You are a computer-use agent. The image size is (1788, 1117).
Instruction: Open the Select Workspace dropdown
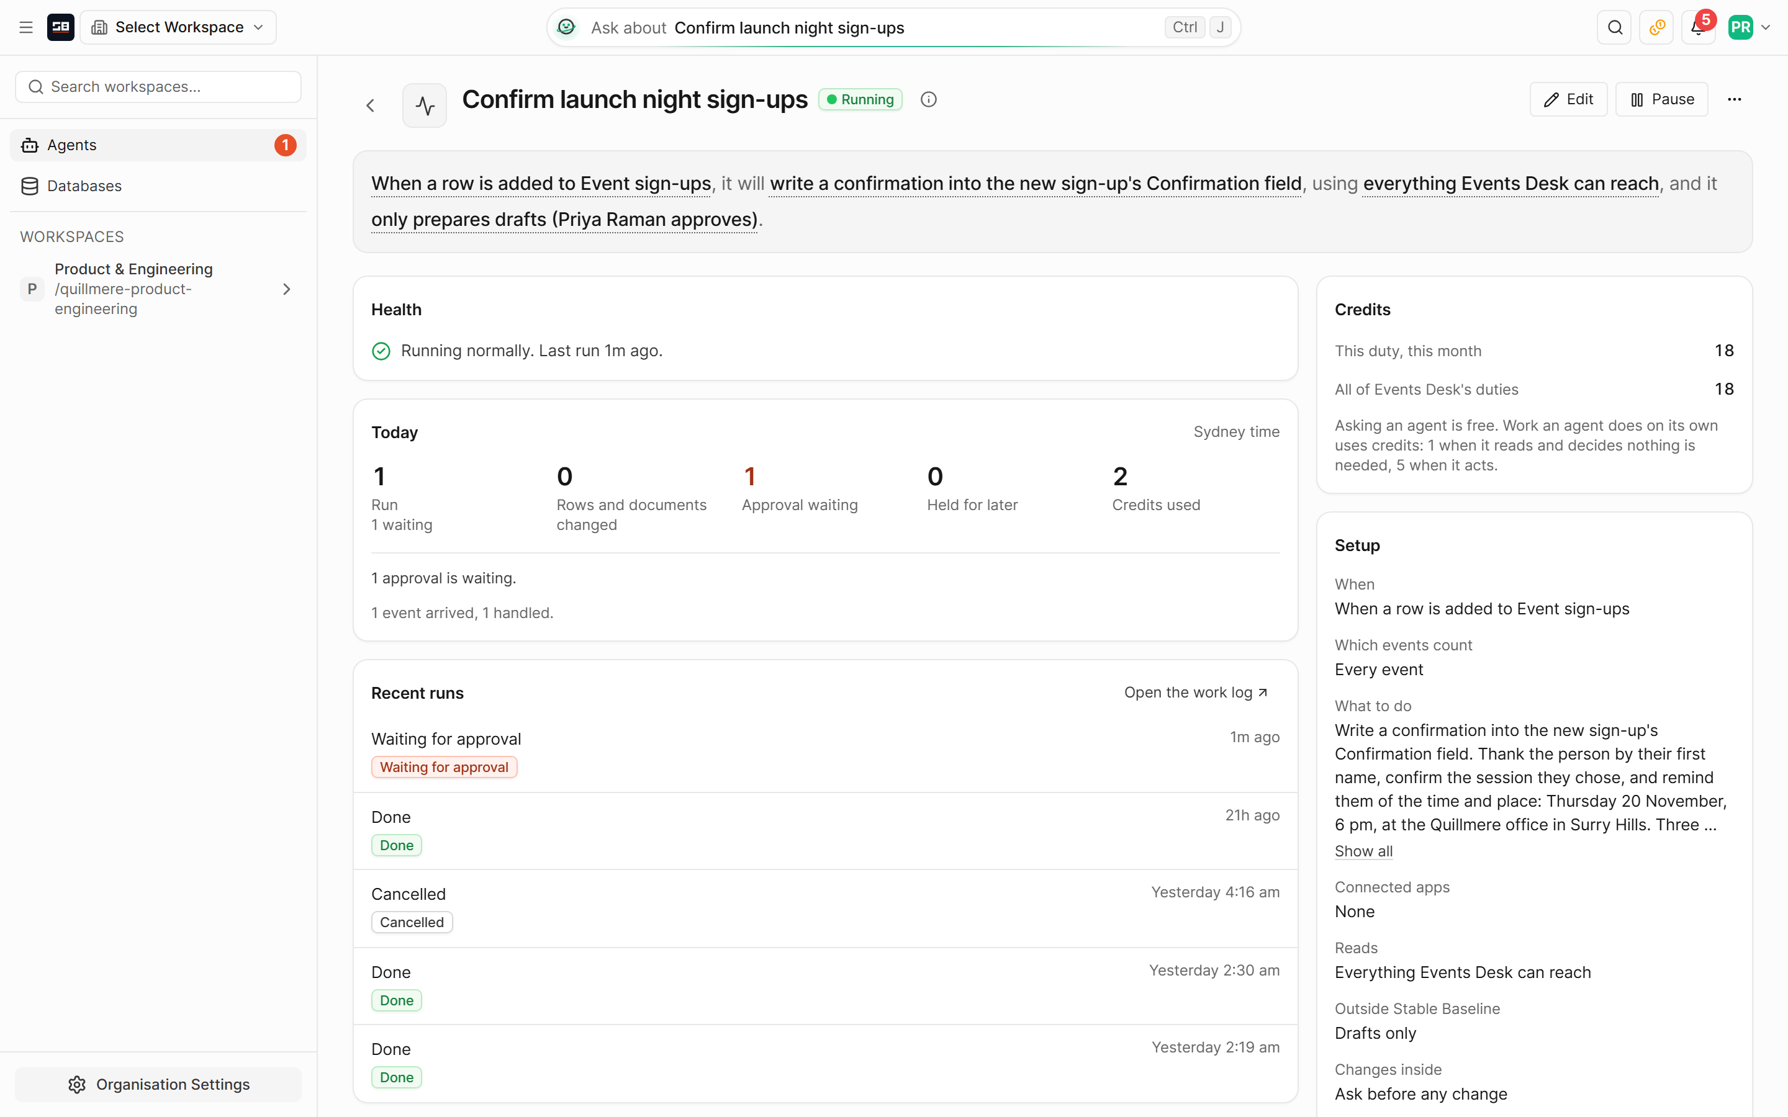(x=178, y=27)
